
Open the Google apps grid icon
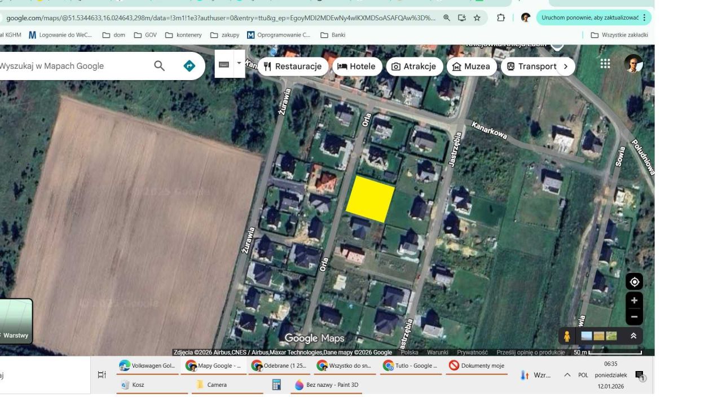605,64
